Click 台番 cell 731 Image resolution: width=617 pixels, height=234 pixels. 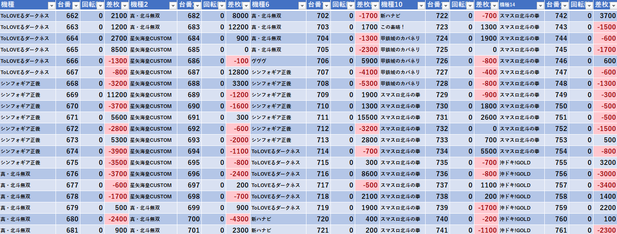[x=438, y=117]
